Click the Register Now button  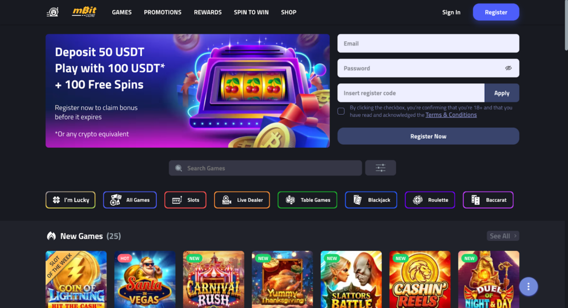[x=428, y=137]
